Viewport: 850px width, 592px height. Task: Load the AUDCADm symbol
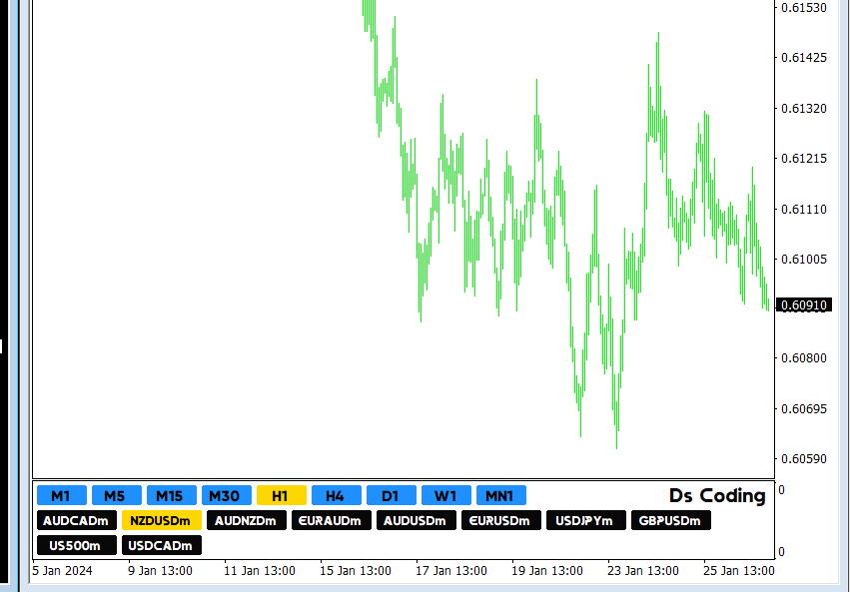77,520
